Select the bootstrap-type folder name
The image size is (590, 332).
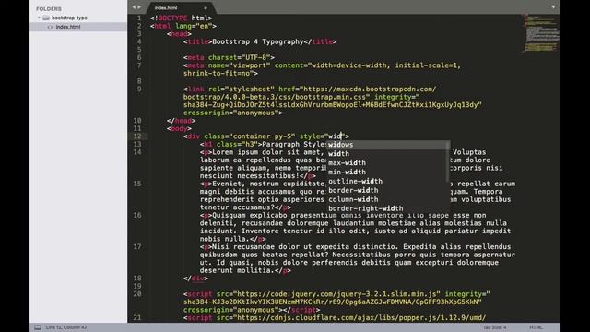(x=69, y=18)
